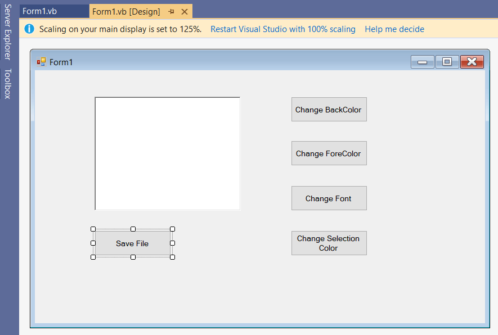498x335 pixels.
Task: Click the maximize button on designed Form1
Action: point(447,62)
